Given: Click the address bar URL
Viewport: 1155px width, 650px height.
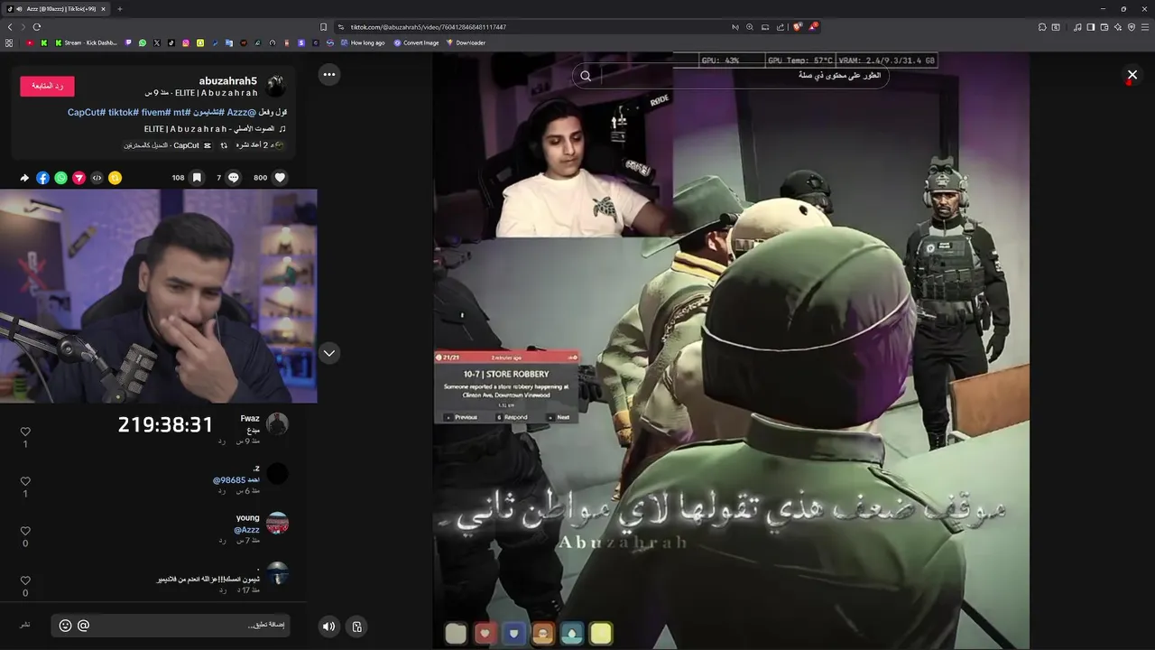Looking at the screenshot, I should click(429, 27).
